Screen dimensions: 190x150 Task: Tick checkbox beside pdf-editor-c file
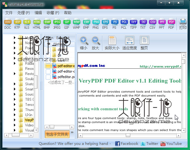click(48, 71)
